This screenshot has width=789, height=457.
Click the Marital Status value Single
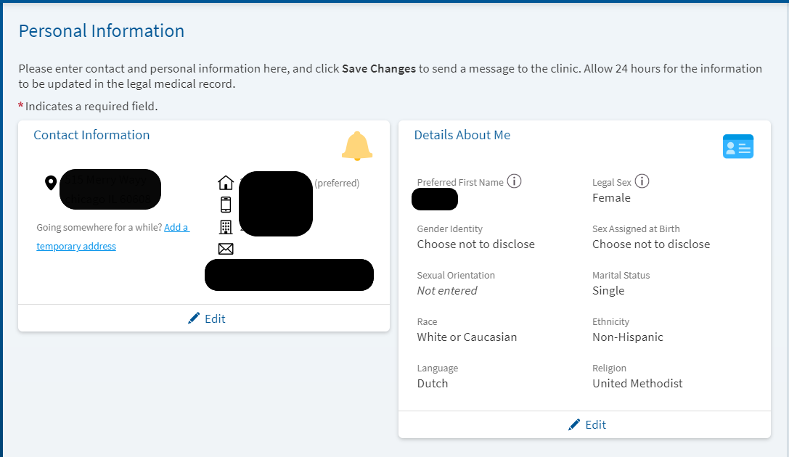[x=608, y=290]
